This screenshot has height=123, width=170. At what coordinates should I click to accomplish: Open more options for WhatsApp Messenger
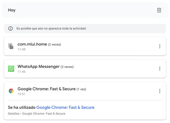pos(160,69)
